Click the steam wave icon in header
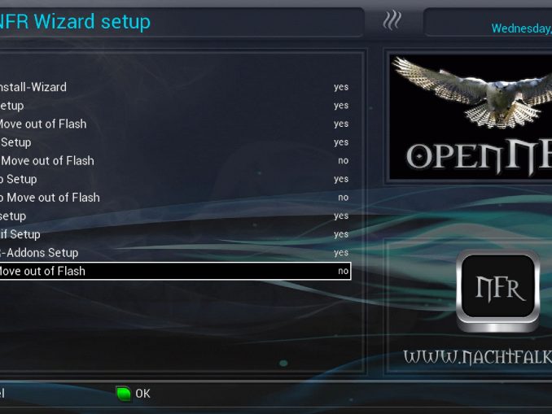The width and height of the screenshot is (552, 414). (392, 20)
